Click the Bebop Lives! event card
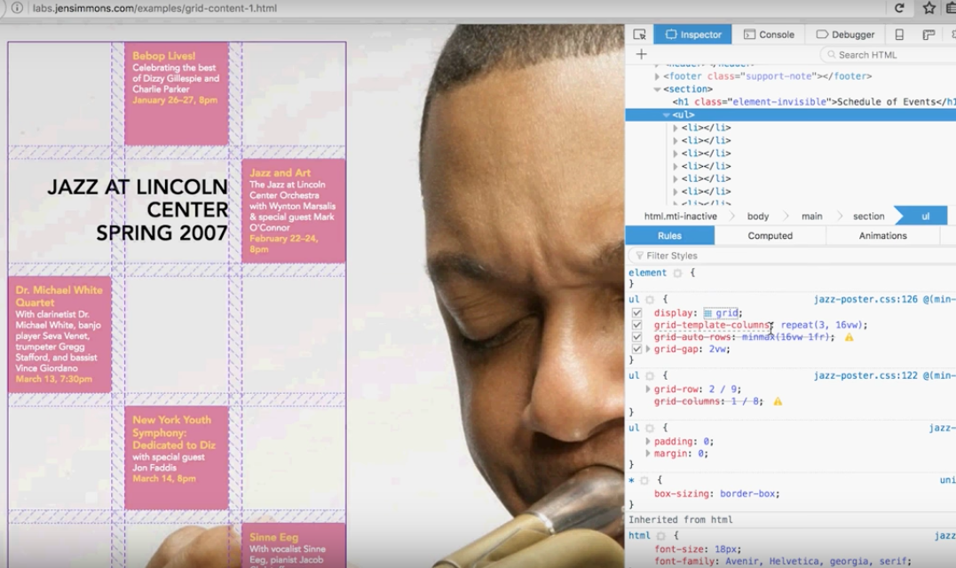The image size is (956, 568). (x=177, y=93)
